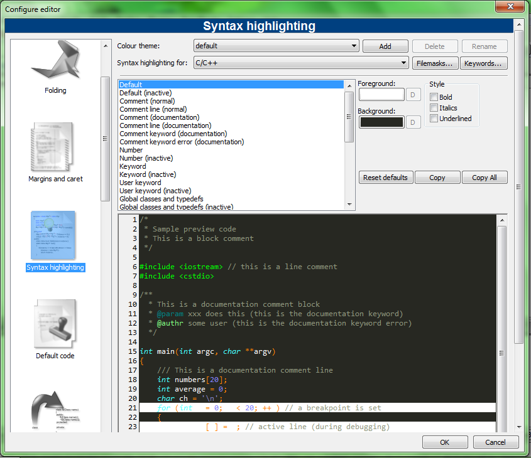531x458 pixels.
Task: Enable the Italics style
Action: point(433,107)
